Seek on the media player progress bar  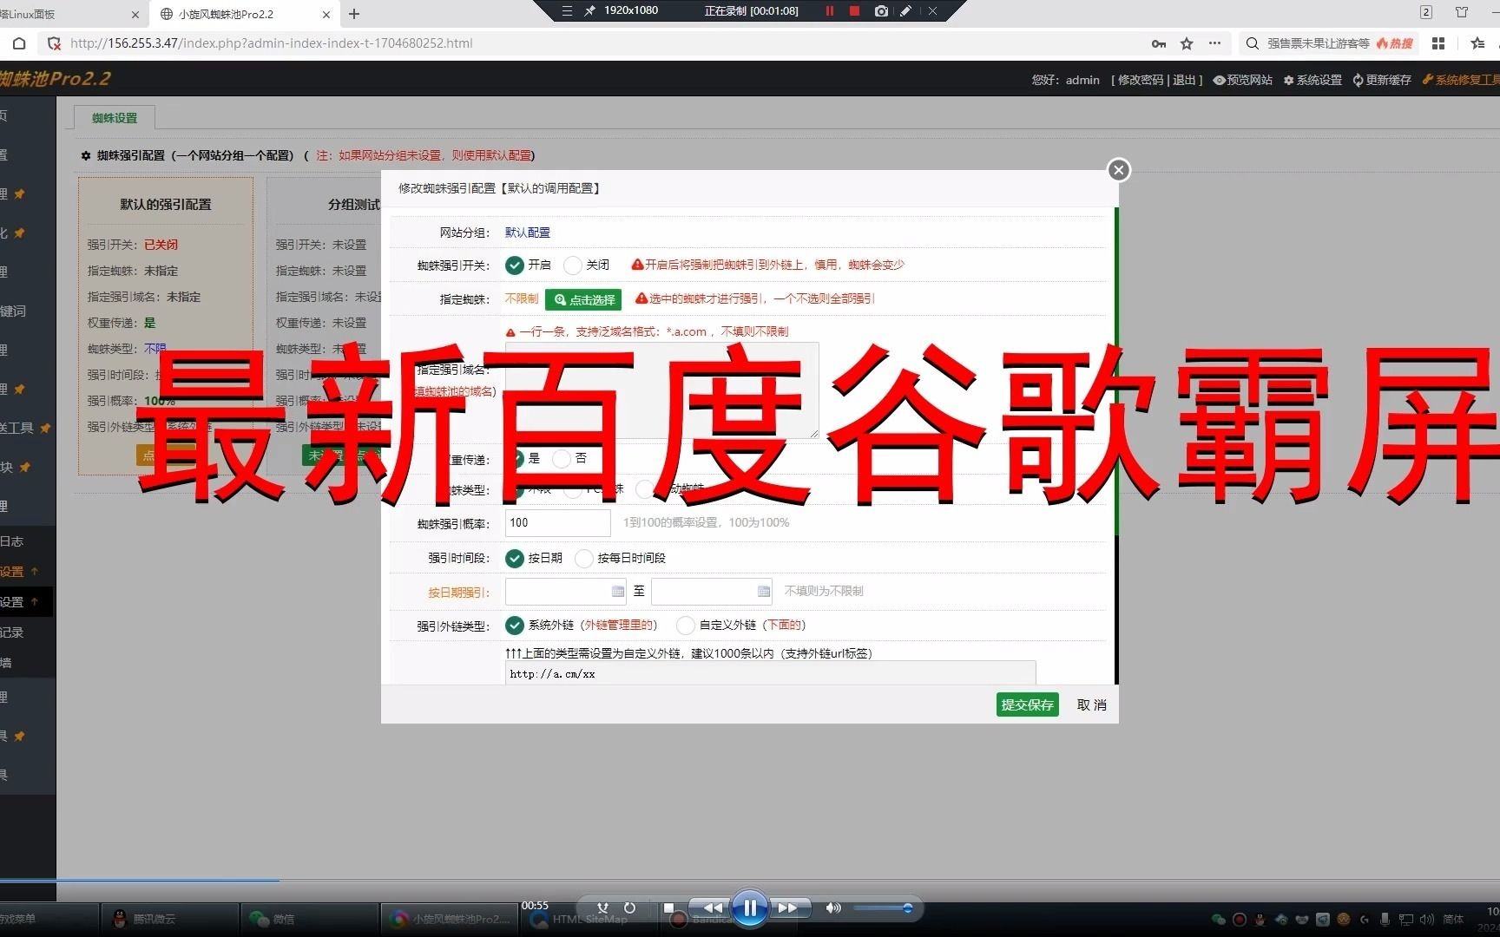750,881
